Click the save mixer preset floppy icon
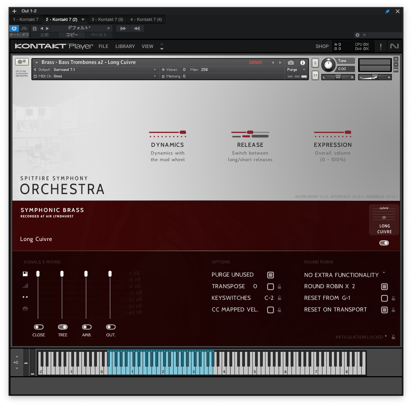The width and height of the screenshot is (412, 406). point(25,274)
